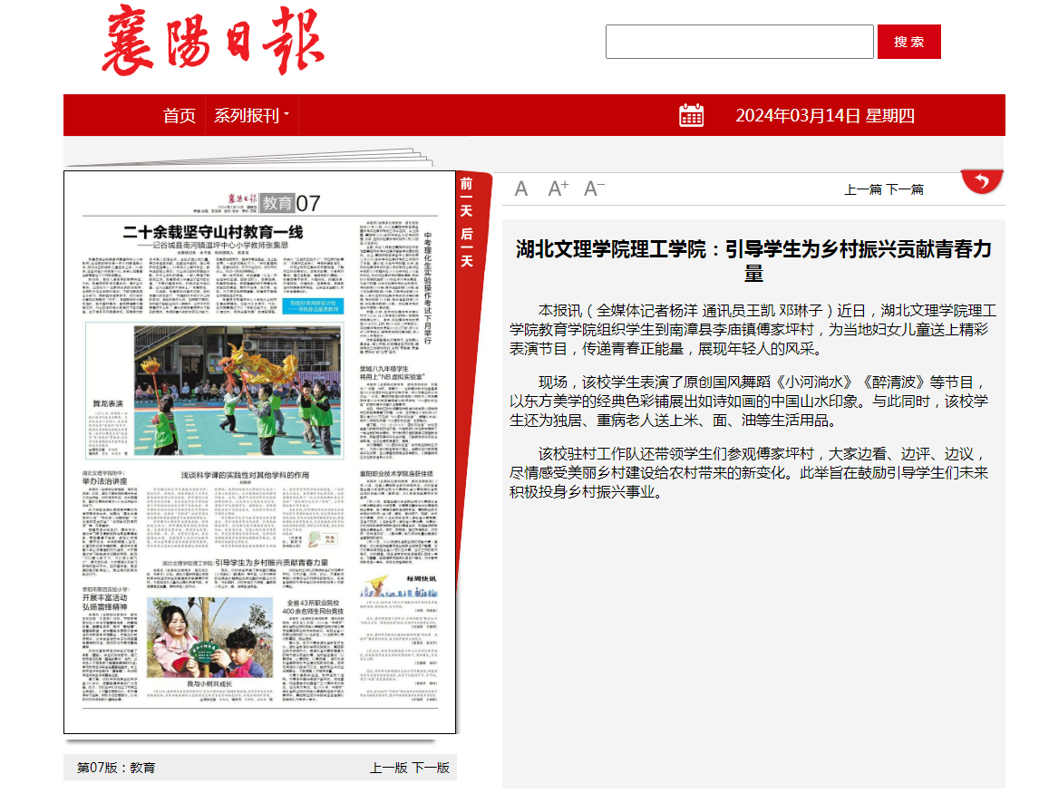
Task: Click the children tree-planting photo
Action: coord(209,637)
